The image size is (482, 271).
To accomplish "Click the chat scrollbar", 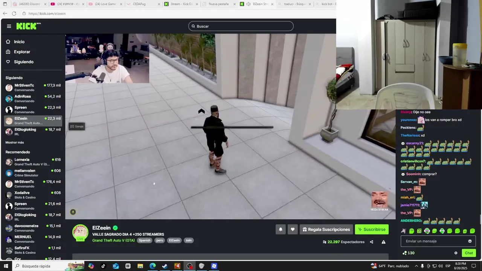I will tap(480, 219).
